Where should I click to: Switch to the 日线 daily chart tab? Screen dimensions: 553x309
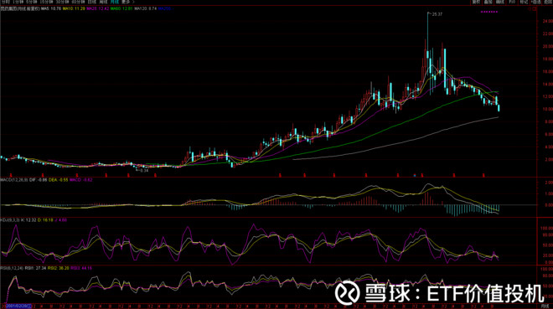pos(92,2)
